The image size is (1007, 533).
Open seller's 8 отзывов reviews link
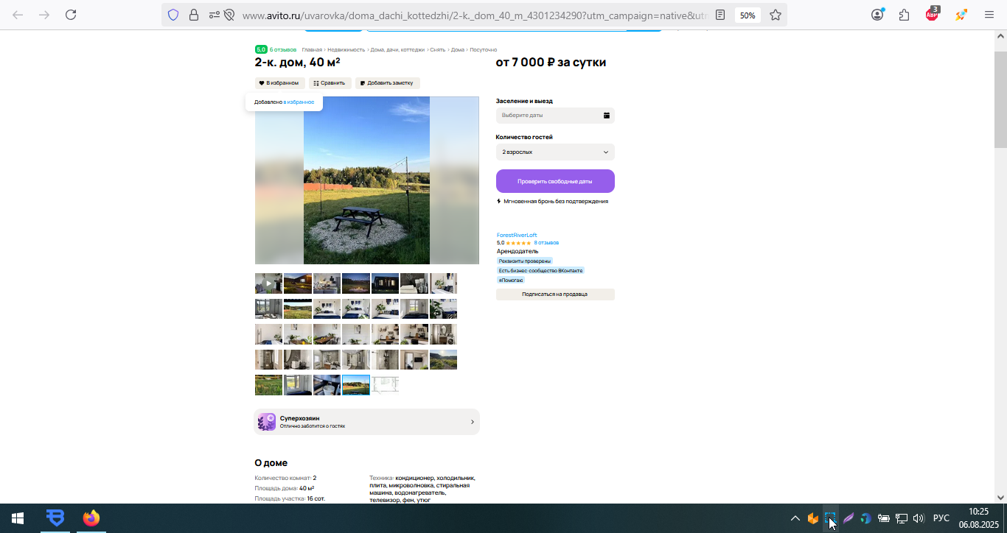pos(546,243)
